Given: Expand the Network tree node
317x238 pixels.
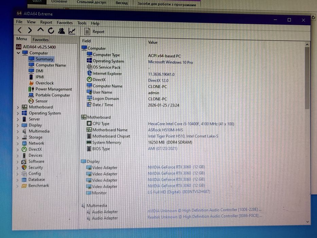Looking at the screenshot, I should pos(18,143).
